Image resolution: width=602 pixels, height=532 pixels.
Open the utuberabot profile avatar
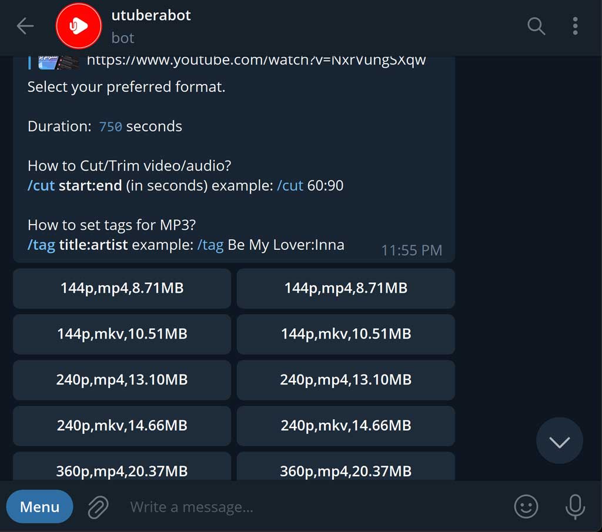(79, 26)
